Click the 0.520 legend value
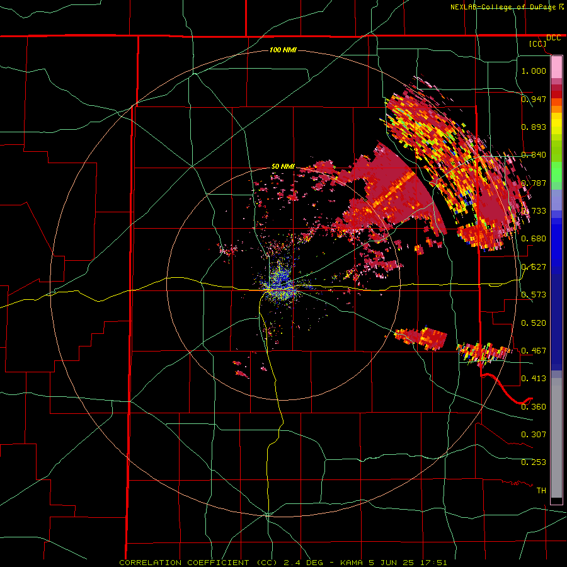Viewport: 567px width, 567px height. [x=534, y=323]
